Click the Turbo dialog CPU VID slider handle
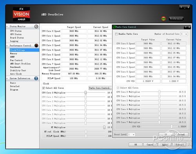The width and height of the screenshot is (196, 154). 172,126
